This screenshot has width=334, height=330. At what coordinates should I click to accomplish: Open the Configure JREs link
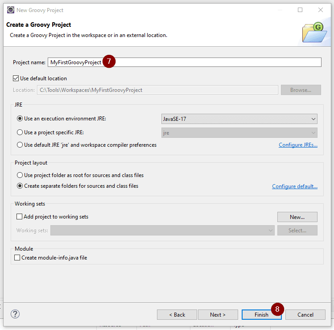(x=298, y=145)
